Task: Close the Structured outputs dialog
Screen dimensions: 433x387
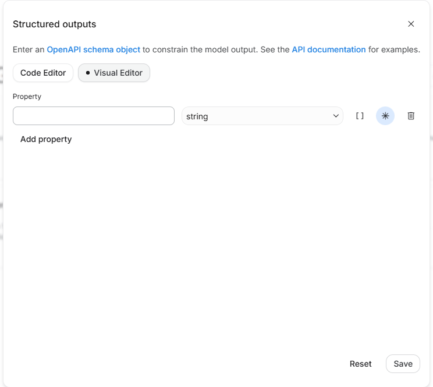Action: 411,24
